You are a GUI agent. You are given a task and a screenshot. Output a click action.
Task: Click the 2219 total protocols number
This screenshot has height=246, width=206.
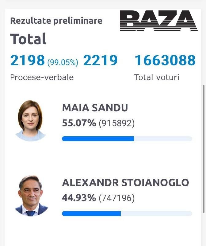point(100,60)
